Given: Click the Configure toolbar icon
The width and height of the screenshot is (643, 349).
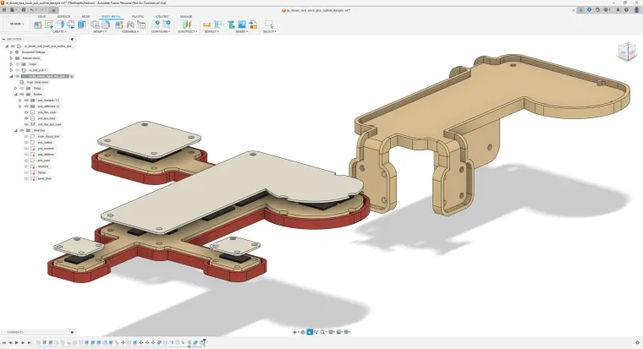Looking at the screenshot, I should pos(156,25).
